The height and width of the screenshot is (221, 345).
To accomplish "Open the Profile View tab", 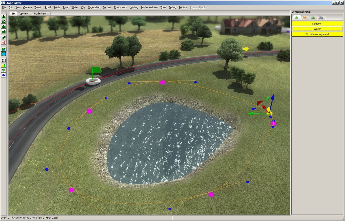I will (40, 13).
